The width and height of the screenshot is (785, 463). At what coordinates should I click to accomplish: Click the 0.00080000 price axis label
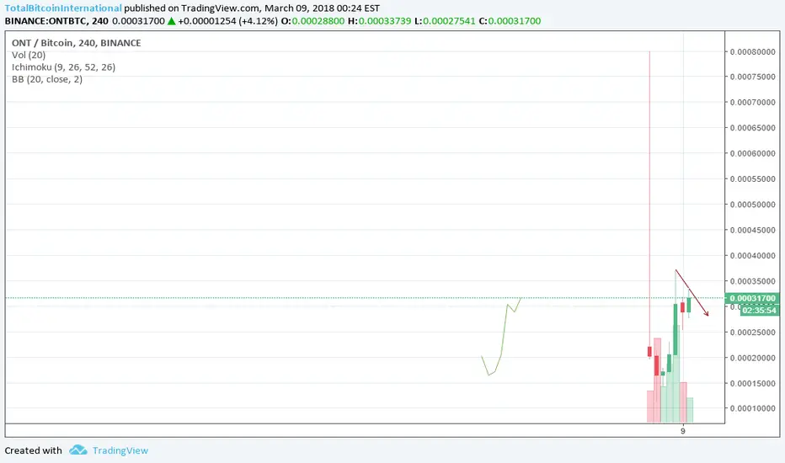click(752, 51)
